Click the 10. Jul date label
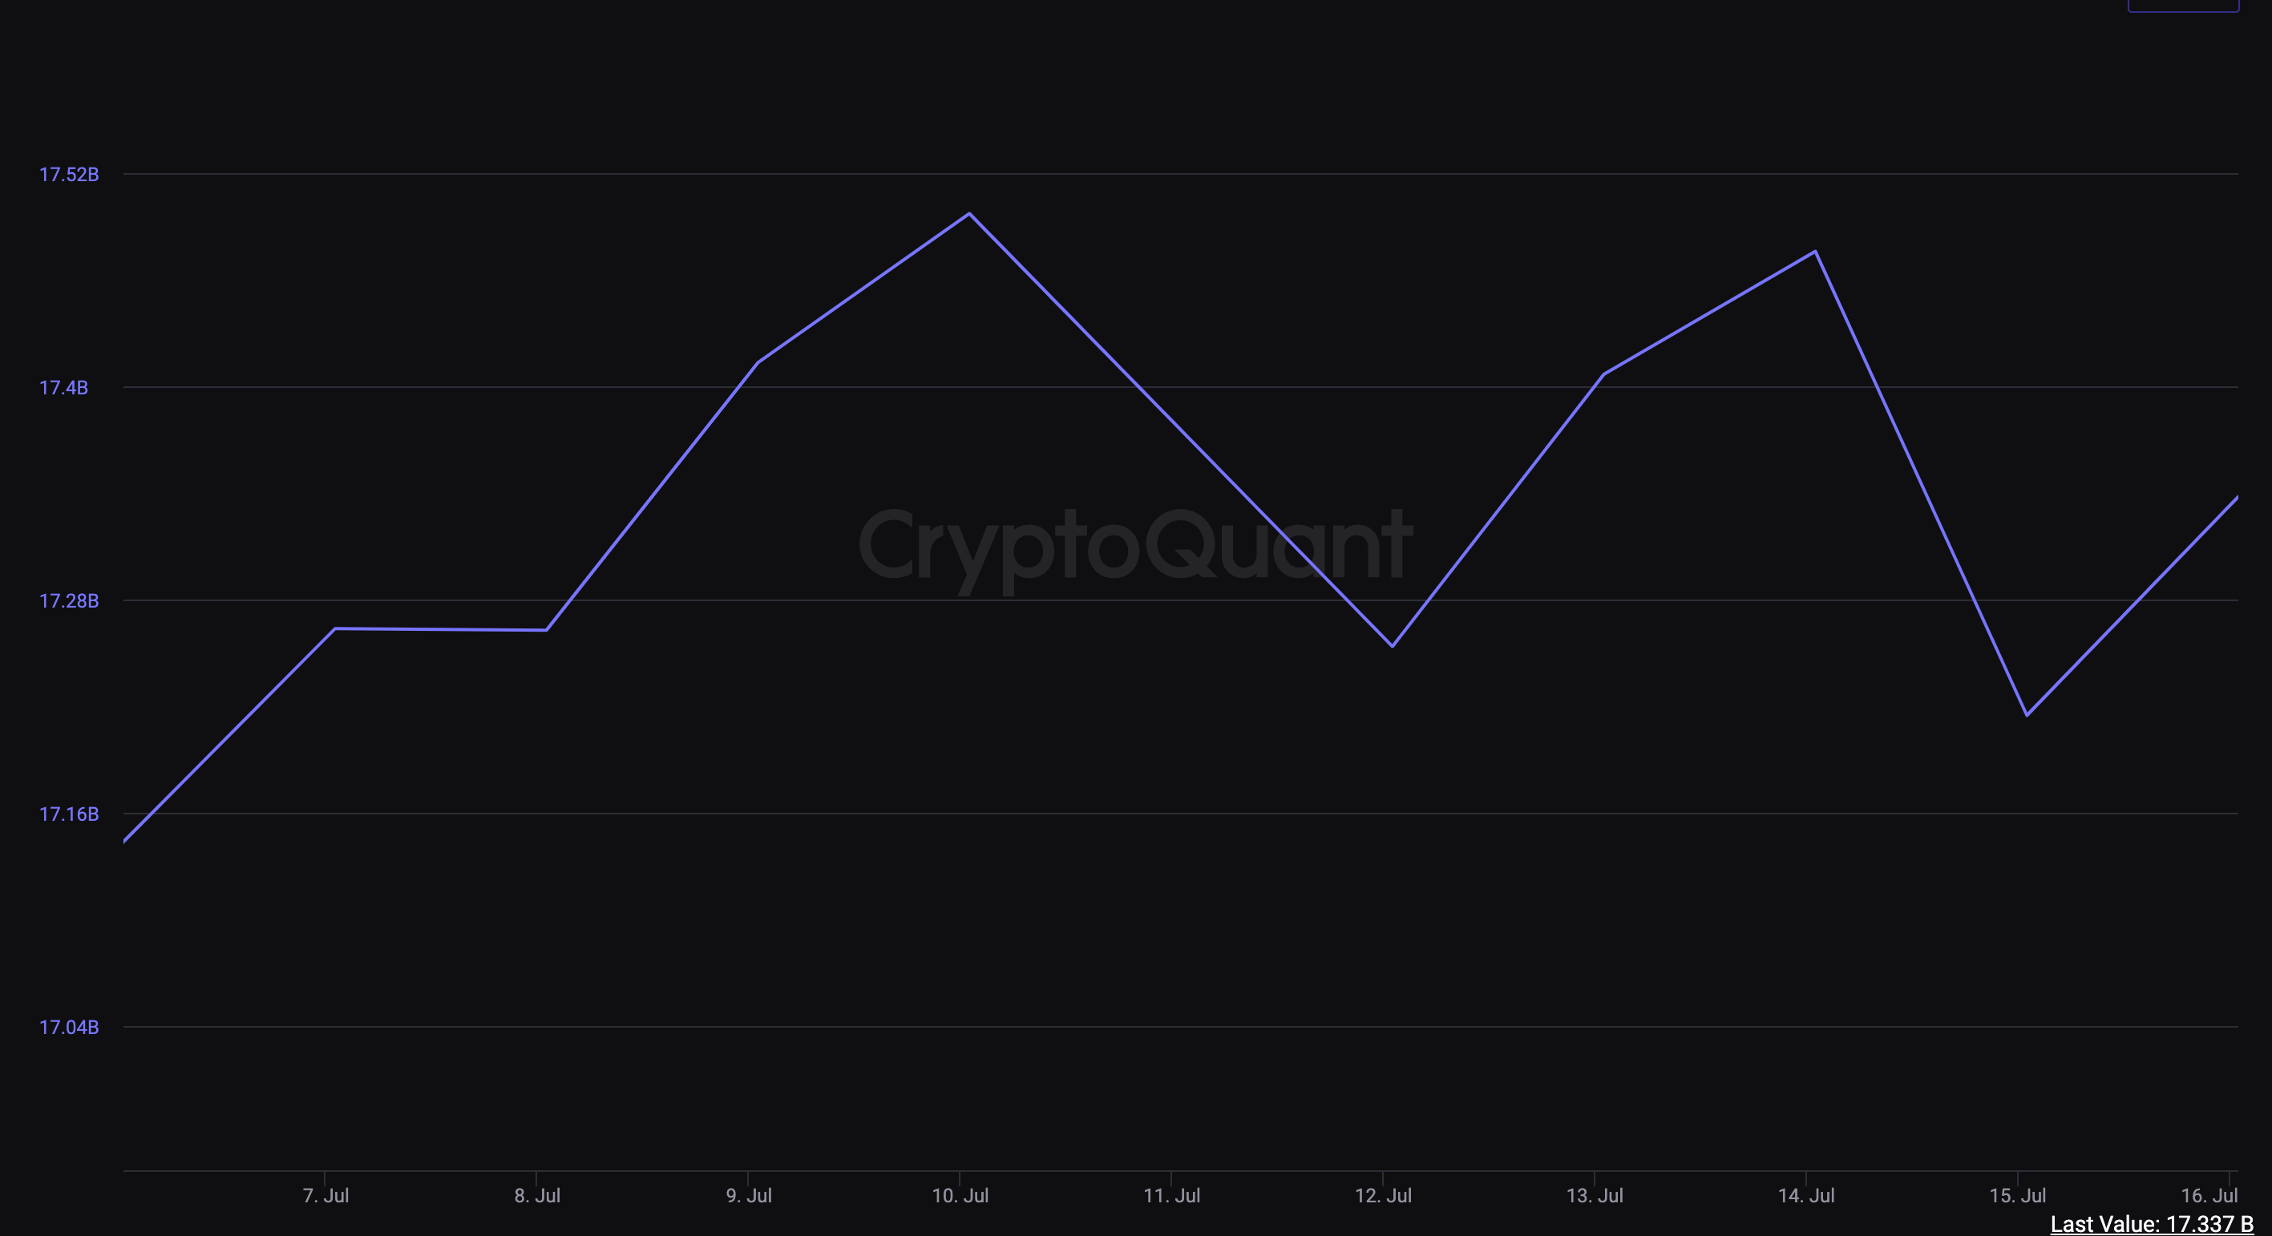This screenshot has height=1236, width=2272. click(x=960, y=1197)
